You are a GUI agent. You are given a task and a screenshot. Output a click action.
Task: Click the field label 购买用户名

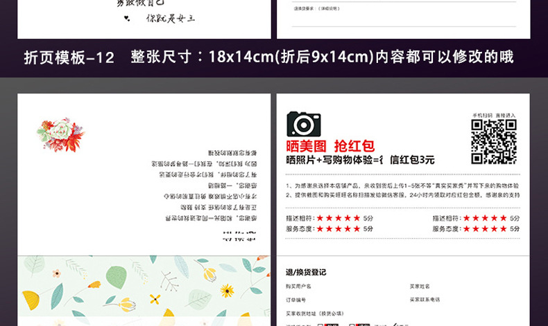pos(298,287)
